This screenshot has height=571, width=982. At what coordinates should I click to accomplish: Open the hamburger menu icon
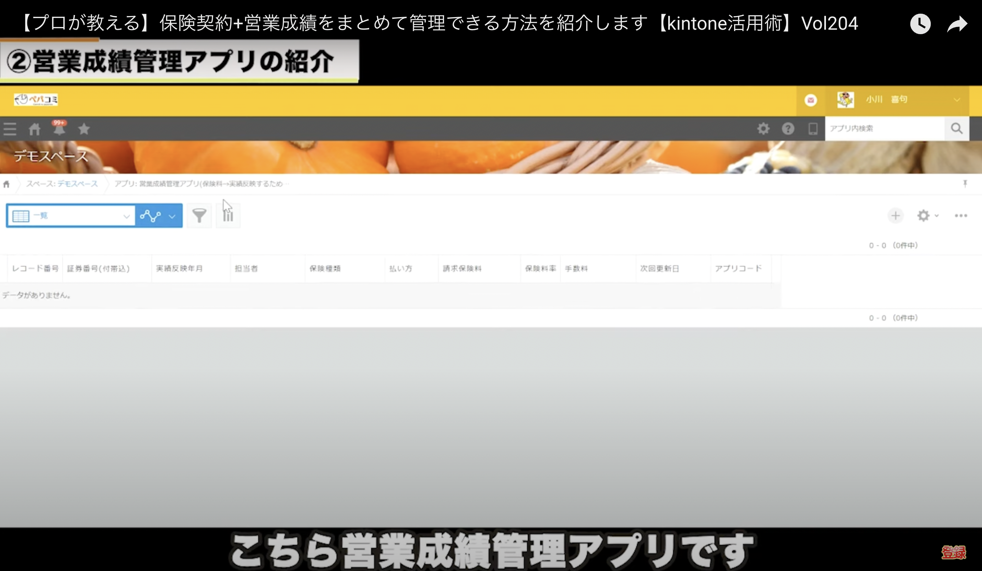click(10, 129)
